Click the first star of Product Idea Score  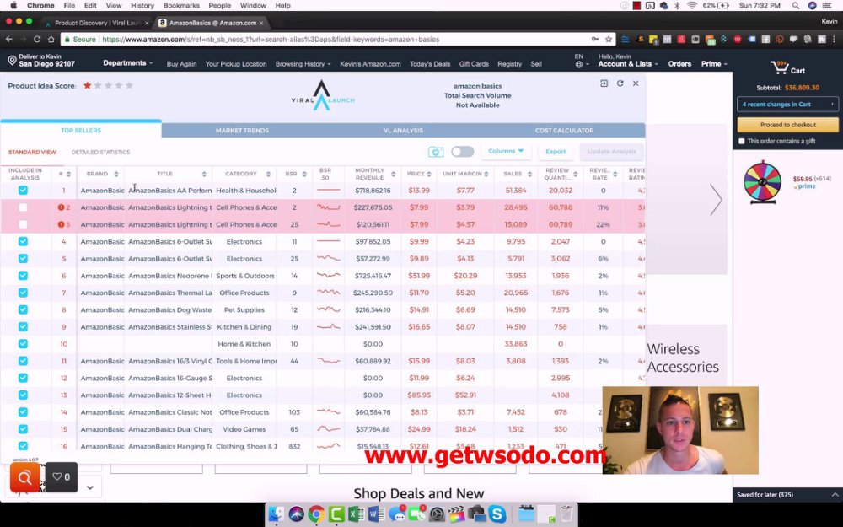point(87,85)
